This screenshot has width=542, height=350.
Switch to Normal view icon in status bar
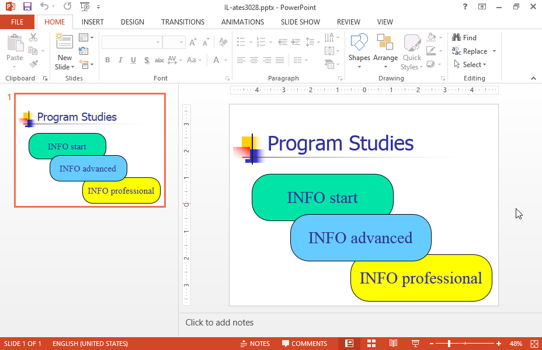tap(349, 344)
